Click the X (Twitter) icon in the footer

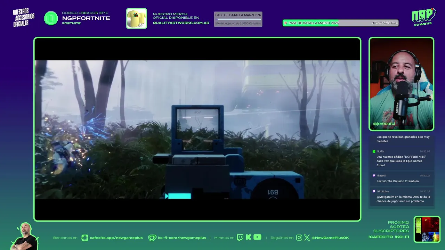(x=307, y=237)
